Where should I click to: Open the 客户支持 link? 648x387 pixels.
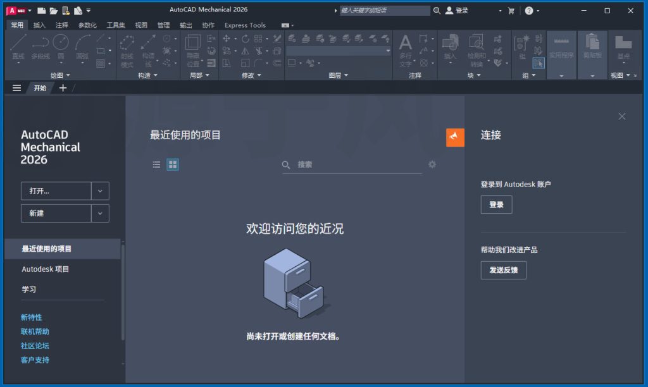(35, 360)
